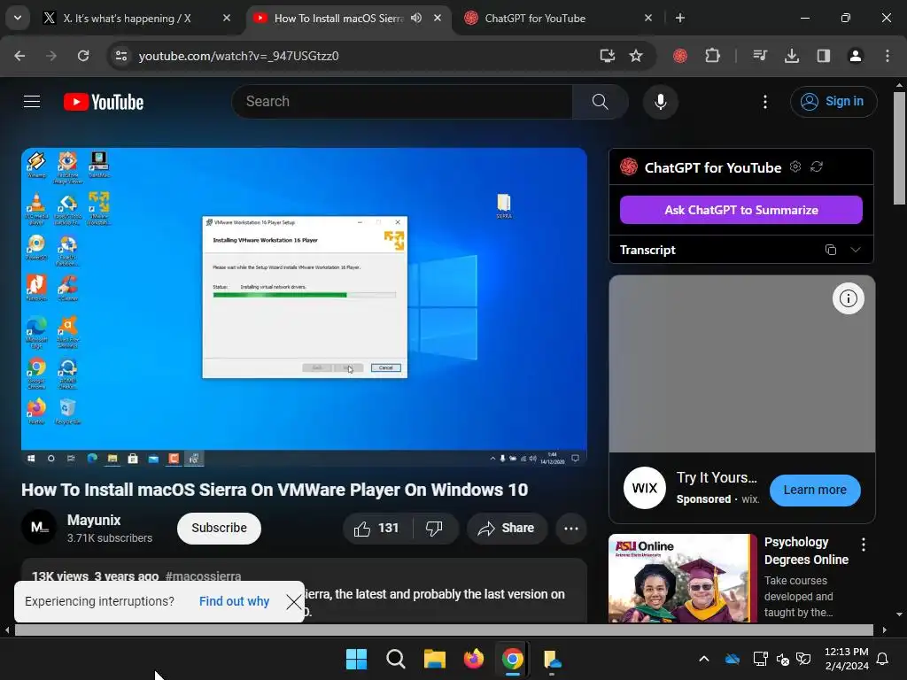Open the Chrome profile avatar
The height and width of the screenshot is (680, 907).
point(855,56)
